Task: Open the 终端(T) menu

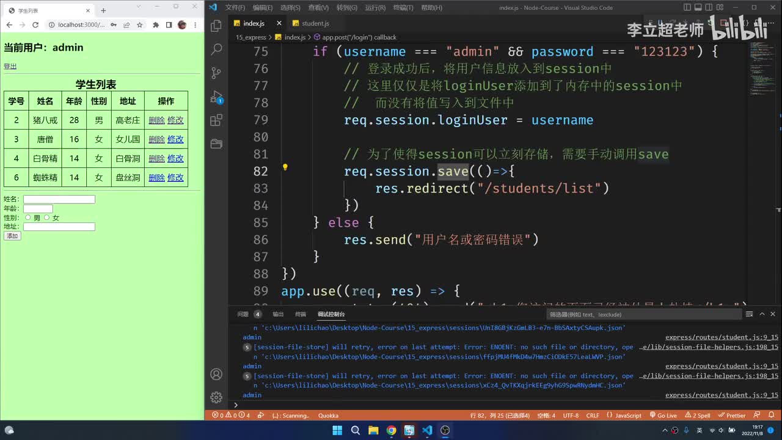Action: (x=403, y=7)
